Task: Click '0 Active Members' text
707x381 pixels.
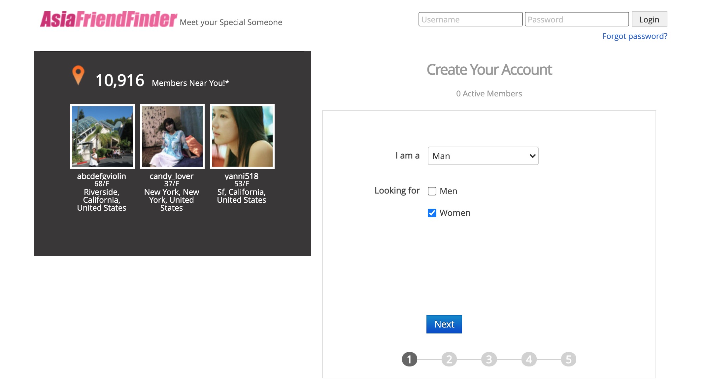Action: pos(489,93)
